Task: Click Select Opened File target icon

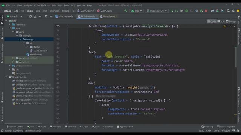Action: coord(30,16)
